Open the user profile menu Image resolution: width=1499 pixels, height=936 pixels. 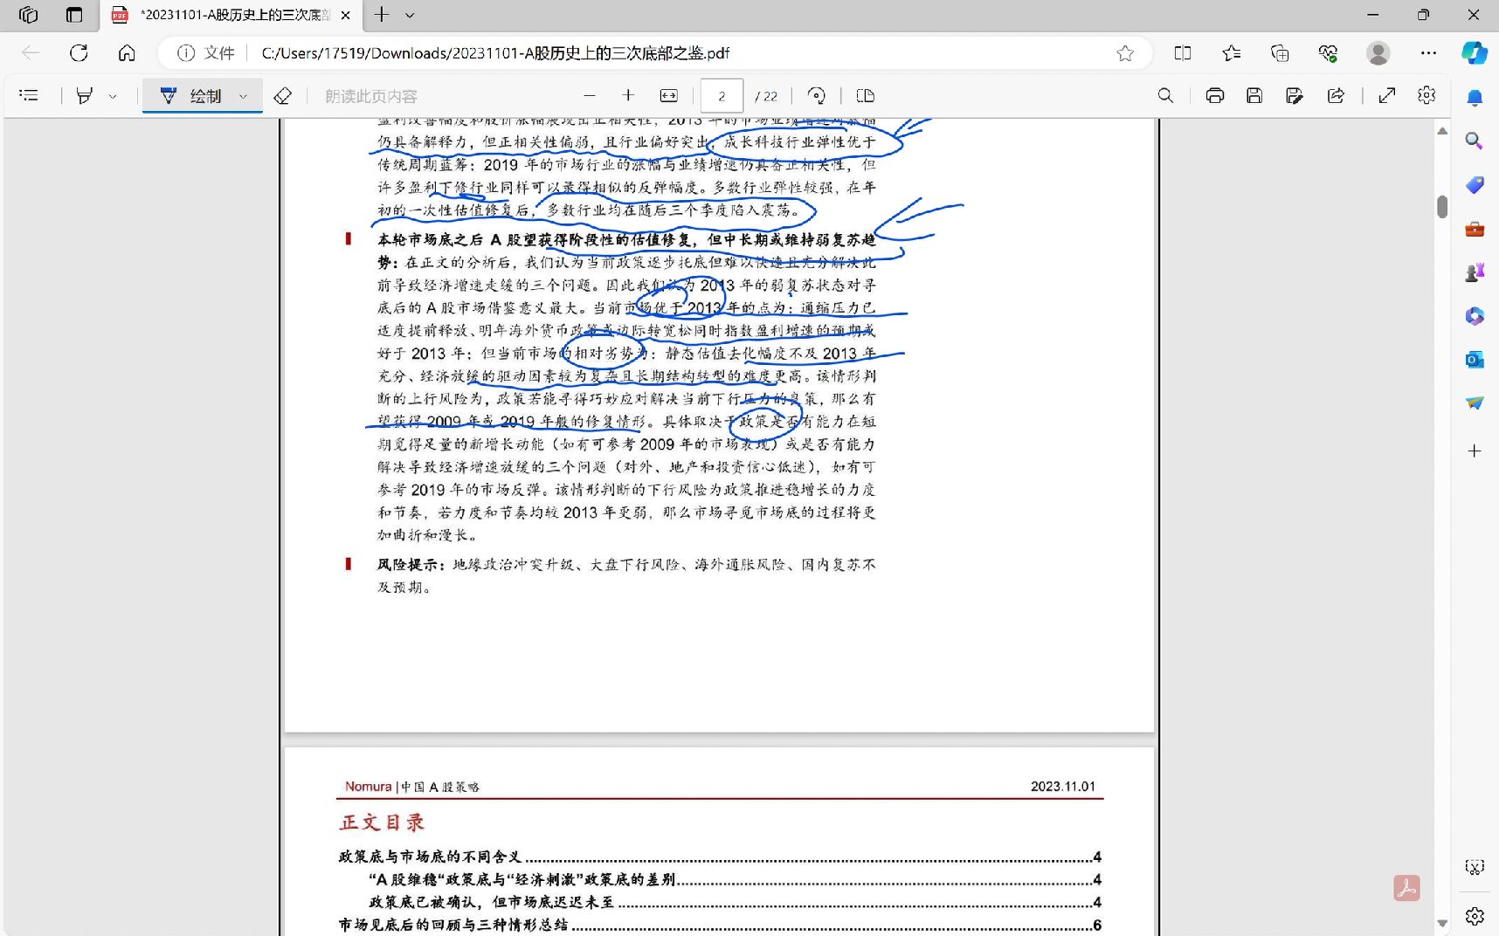tap(1378, 53)
